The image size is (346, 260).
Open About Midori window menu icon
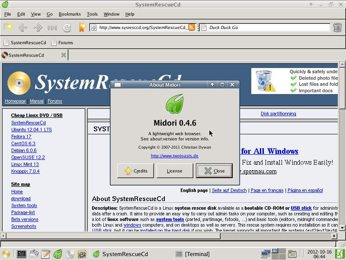tap(118, 84)
